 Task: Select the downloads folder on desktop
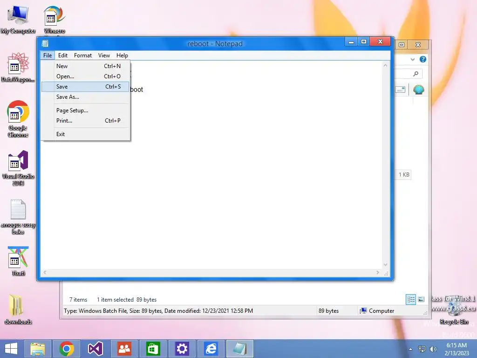pos(18,310)
